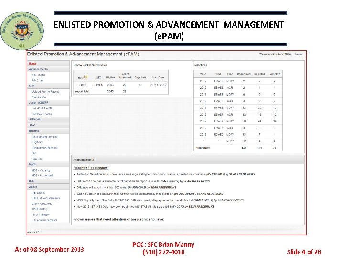
Task: Click the POC: SFC Brian Manny text
Action: point(163,245)
